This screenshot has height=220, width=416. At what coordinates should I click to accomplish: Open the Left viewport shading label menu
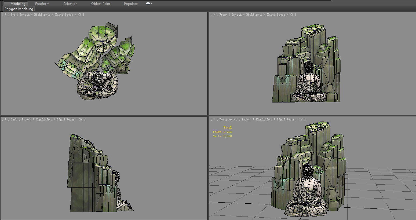click(52, 119)
